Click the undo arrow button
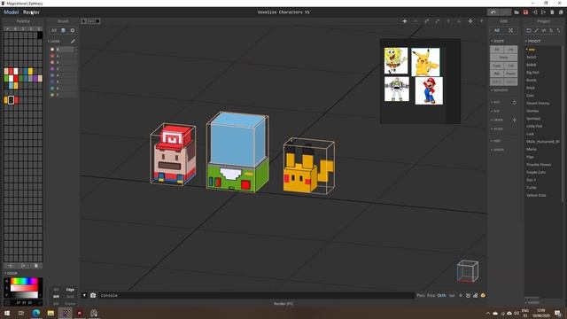567x319 pixels. coord(493,12)
